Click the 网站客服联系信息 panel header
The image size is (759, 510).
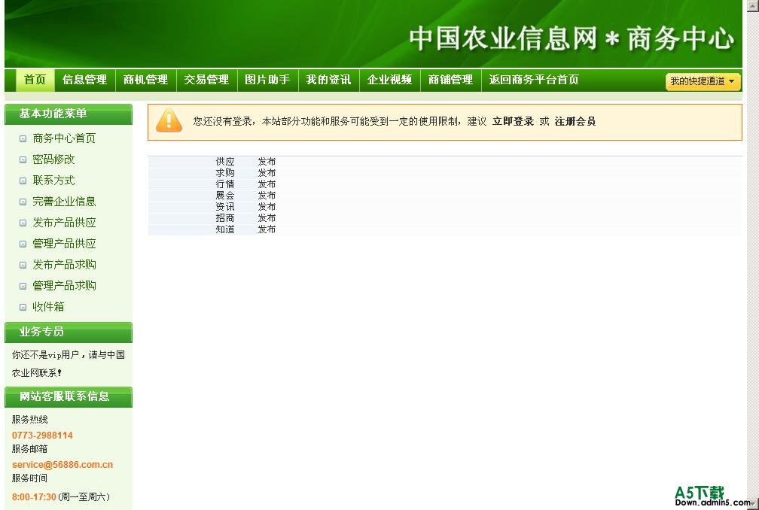pos(69,397)
